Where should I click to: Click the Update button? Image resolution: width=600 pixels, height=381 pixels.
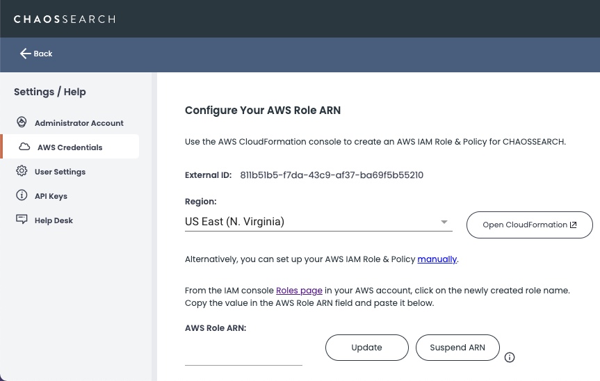[367, 348]
